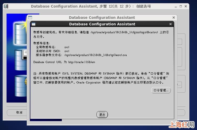Select the spfileorcl.ora server parameter file path
Viewport: 197px width, 130px height.
pos(96,55)
